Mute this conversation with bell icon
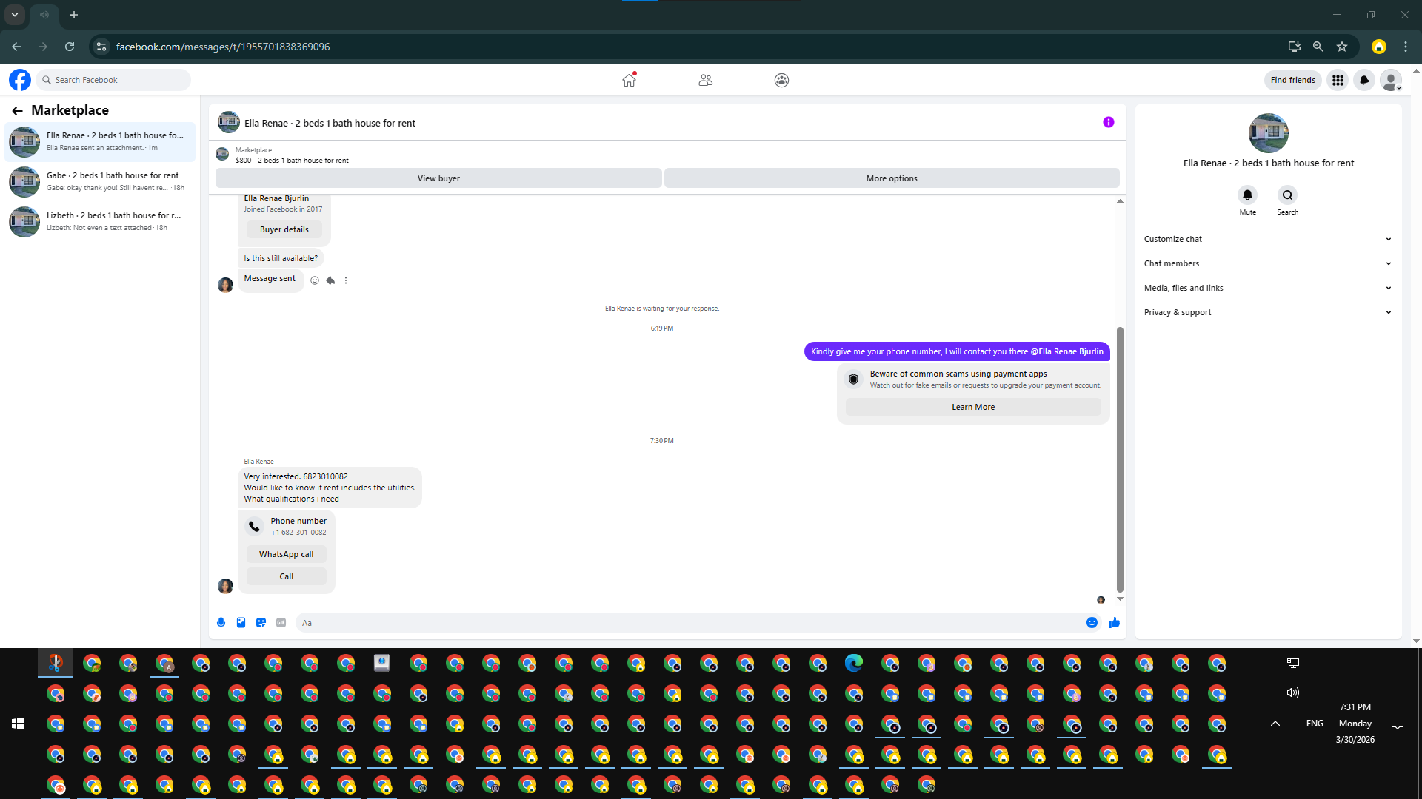Viewport: 1422px width, 799px height. [x=1247, y=195]
